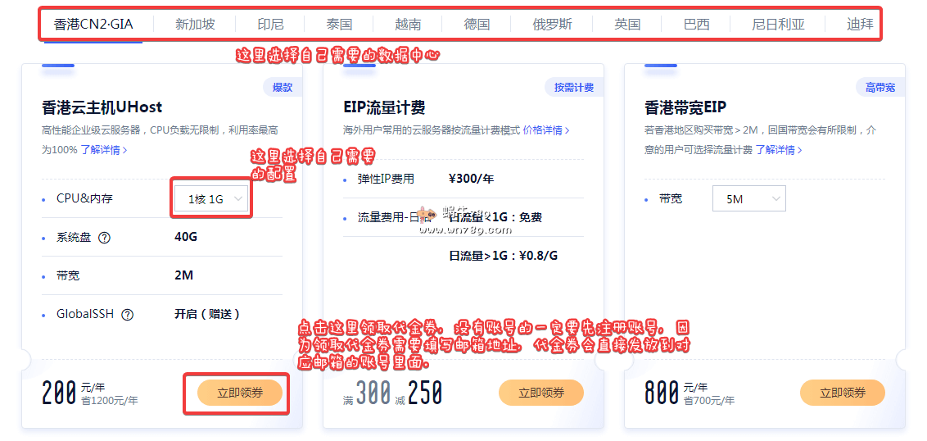This screenshot has width=927, height=441.
Task: Open the 泰国 region tab
Action: 338,24
